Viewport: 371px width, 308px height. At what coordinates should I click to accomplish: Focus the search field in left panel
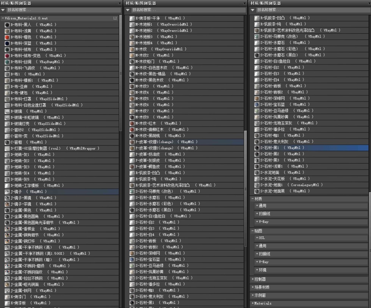click(x=63, y=10)
